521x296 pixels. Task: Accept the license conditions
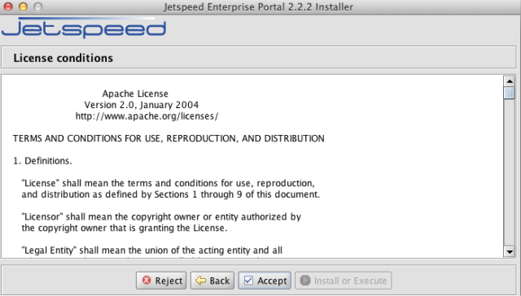pyautogui.click(x=265, y=281)
